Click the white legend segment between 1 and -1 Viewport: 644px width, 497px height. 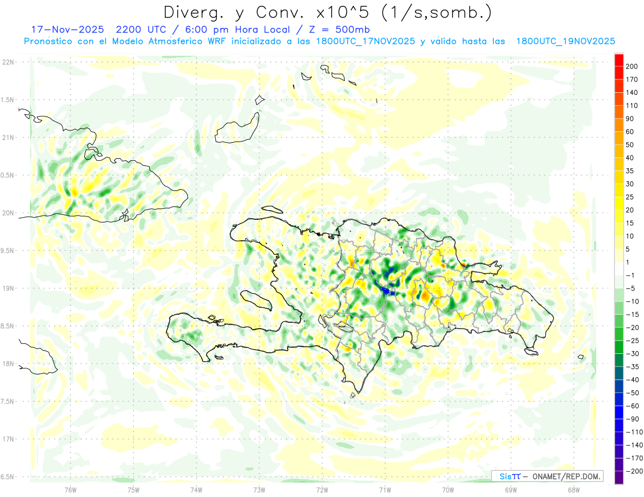point(619,269)
